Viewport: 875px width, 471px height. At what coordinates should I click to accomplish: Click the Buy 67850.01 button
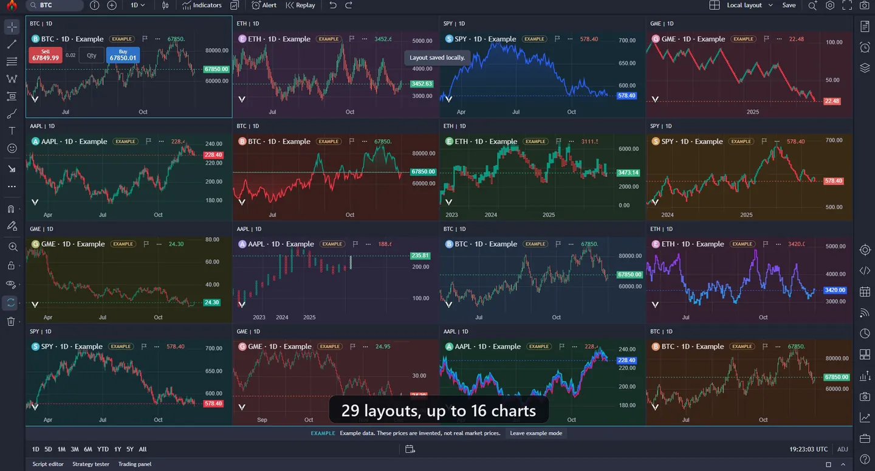coord(123,55)
